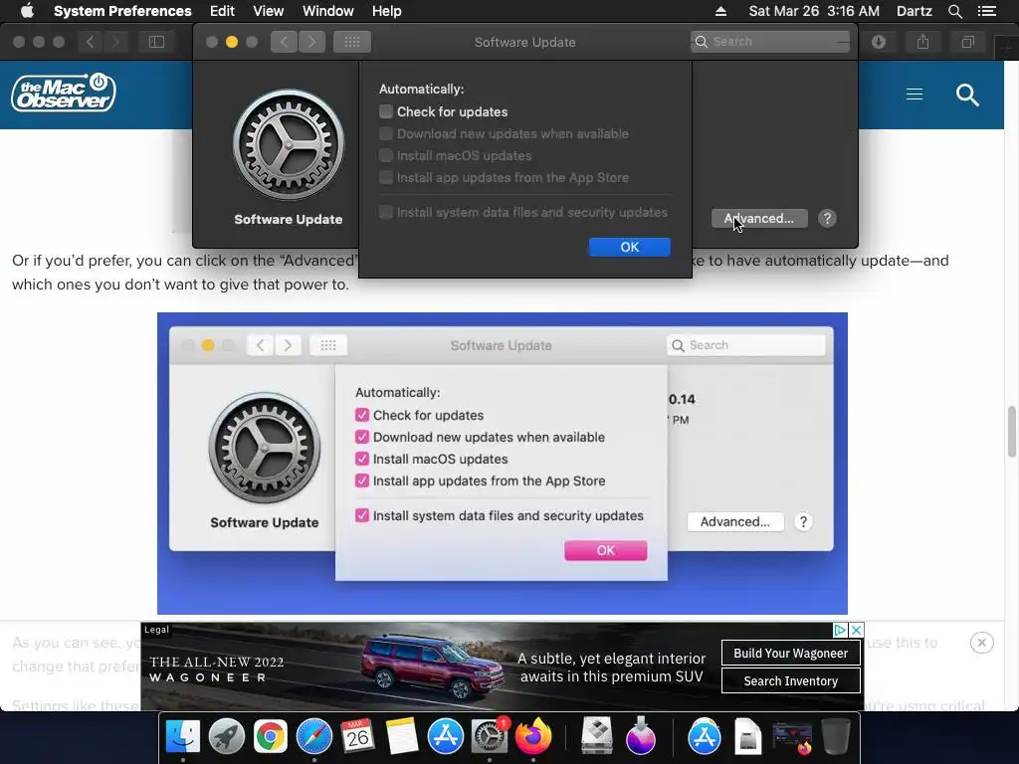Image resolution: width=1019 pixels, height=764 pixels.
Task: Open the Edit menu
Action: coord(222,11)
